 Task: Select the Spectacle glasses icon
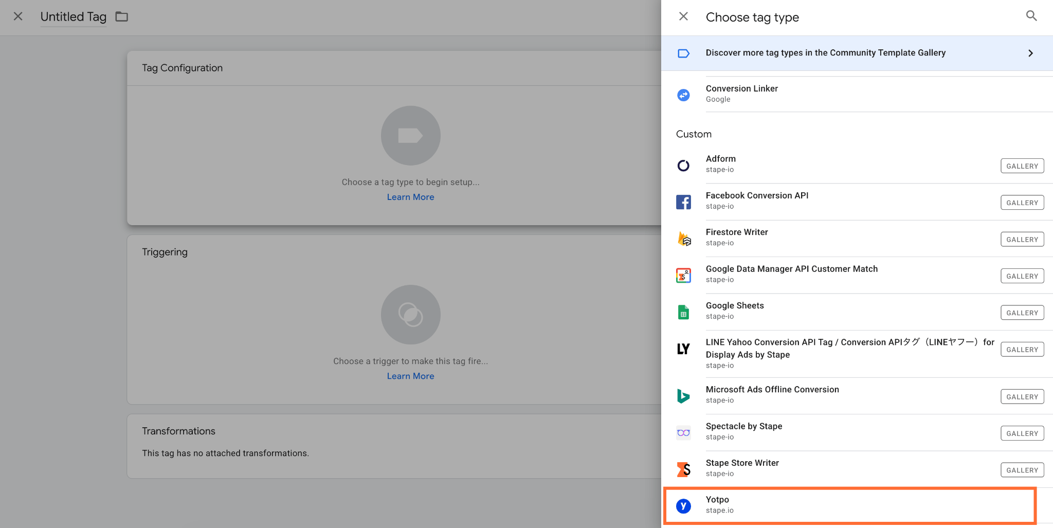tap(683, 433)
